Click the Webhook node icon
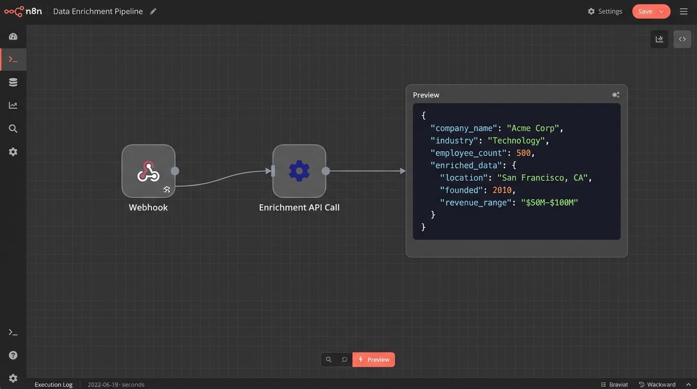697x389 pixels. tap(148, 171)
